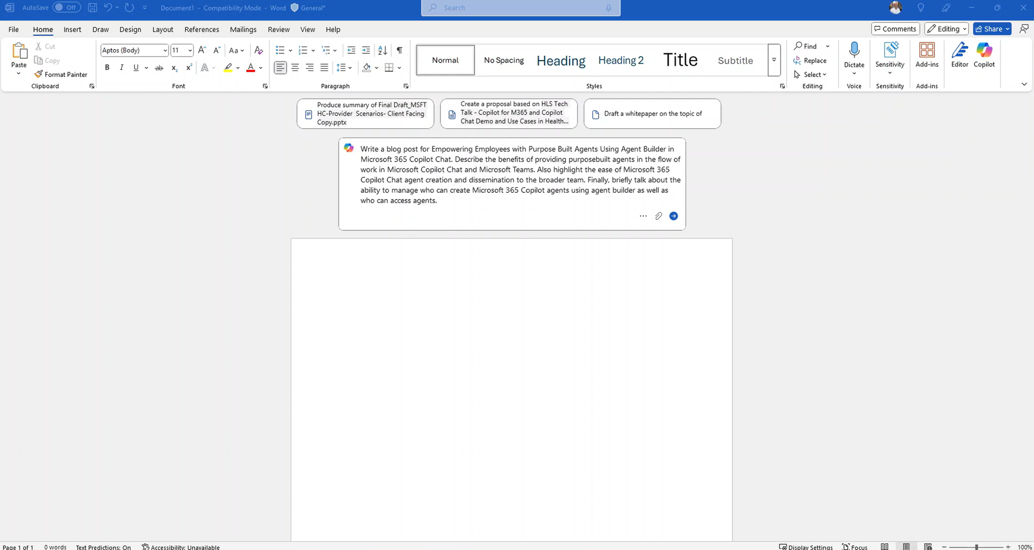Screen dimensions: 1034x550
Task: Increase font size with grow icon
Action: [x=202, y=50]
